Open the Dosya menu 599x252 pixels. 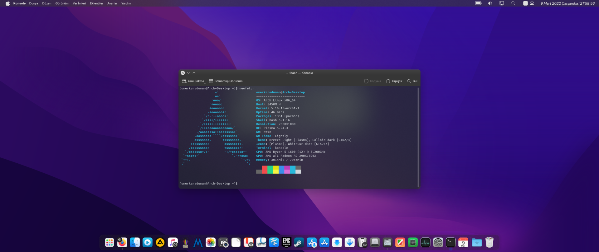[34, 3]
